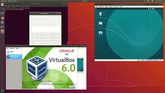Screen dimensions: 165x93
Task: Open the File menu in the Terminal
Action: tap(6, 6)
